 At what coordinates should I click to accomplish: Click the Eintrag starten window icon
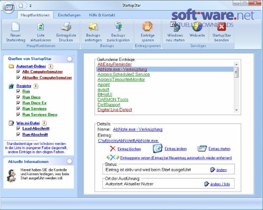[202, 149]
